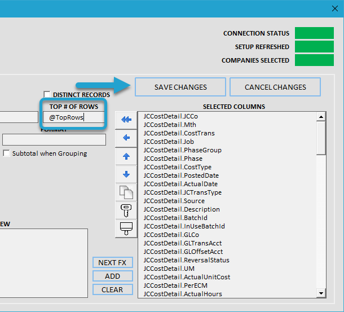Click the paint brush icon button
This screenshot has width=344, height=312.
[x=126, y=228]
